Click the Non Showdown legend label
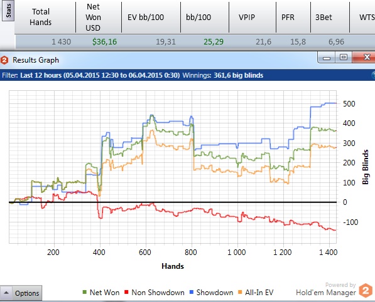Image resolution: width=375 pixels, height=302 pixels. point(158,293)
